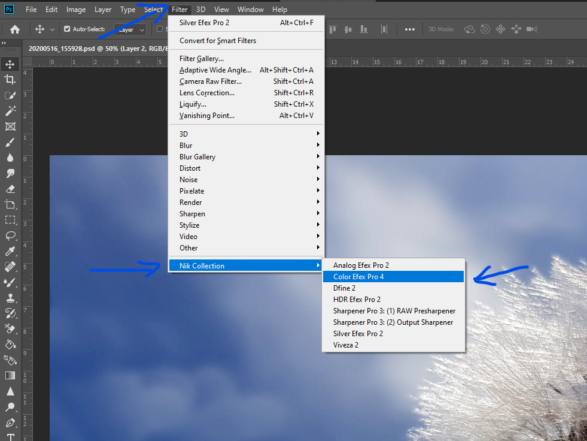Open Filter Gallery

coord(246,59)
